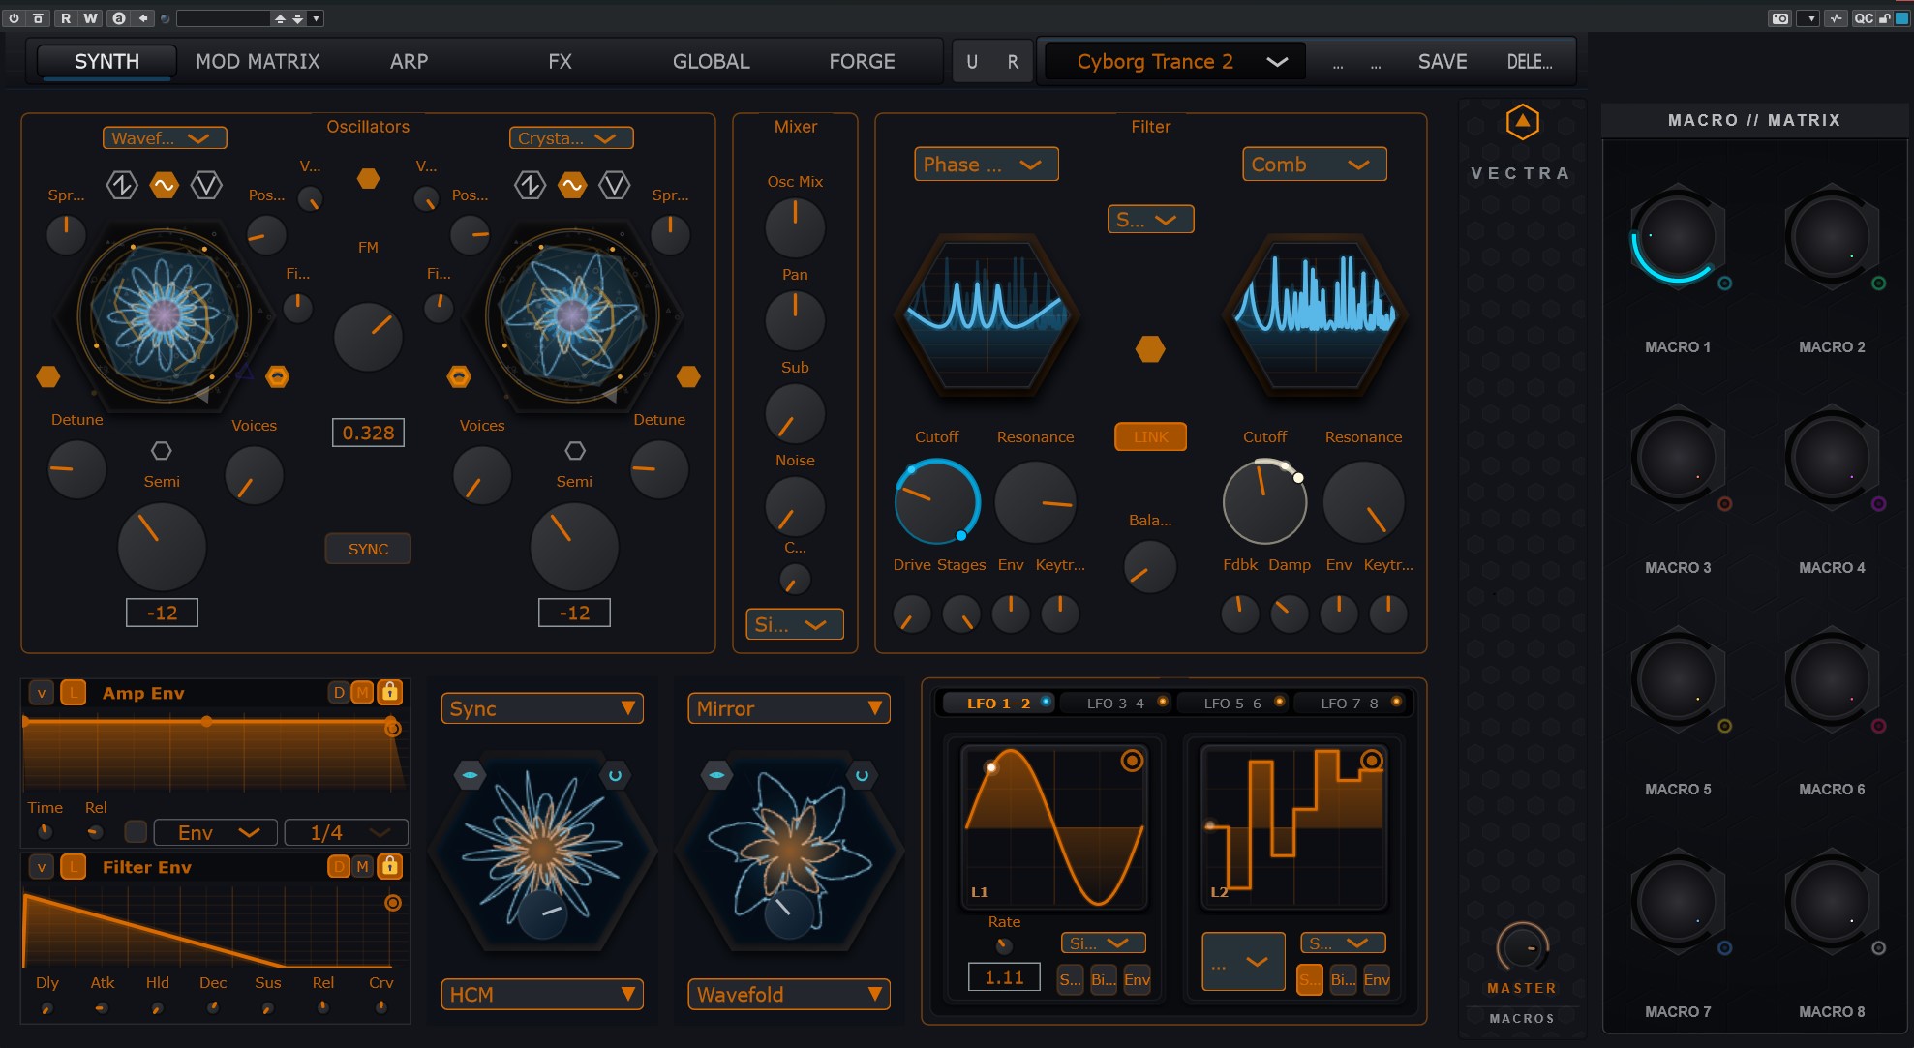1914x1048 pixels.
Task: Click the orange FM hexagon icon
Action: 368,179
